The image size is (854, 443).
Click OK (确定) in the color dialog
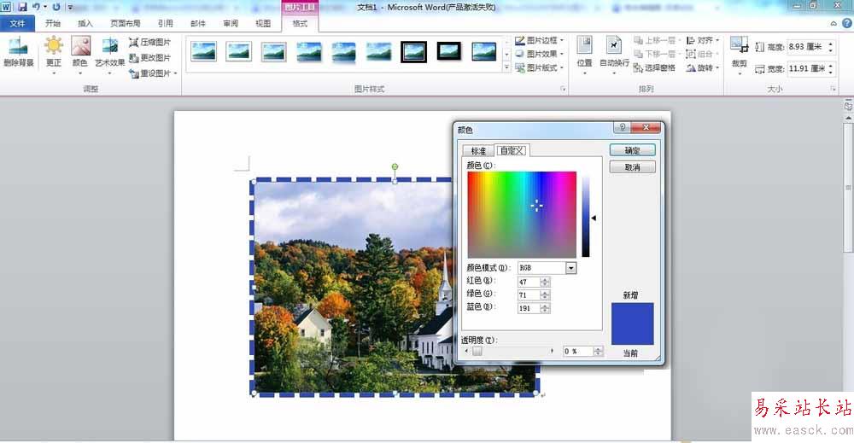pyautogui.click(x=632, y=150)
